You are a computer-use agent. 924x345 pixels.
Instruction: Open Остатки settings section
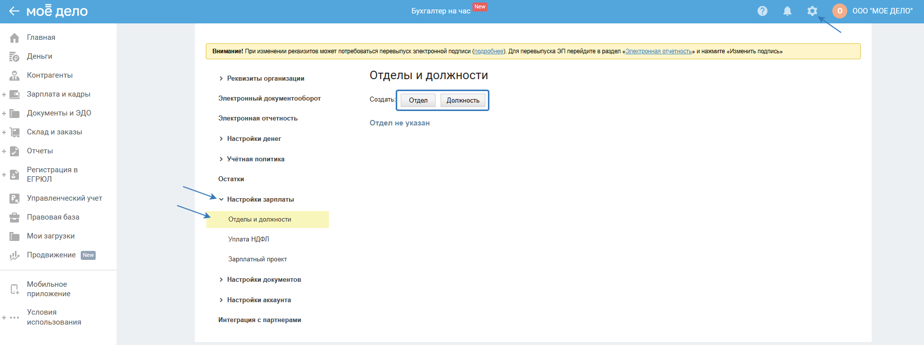(231, 179)
